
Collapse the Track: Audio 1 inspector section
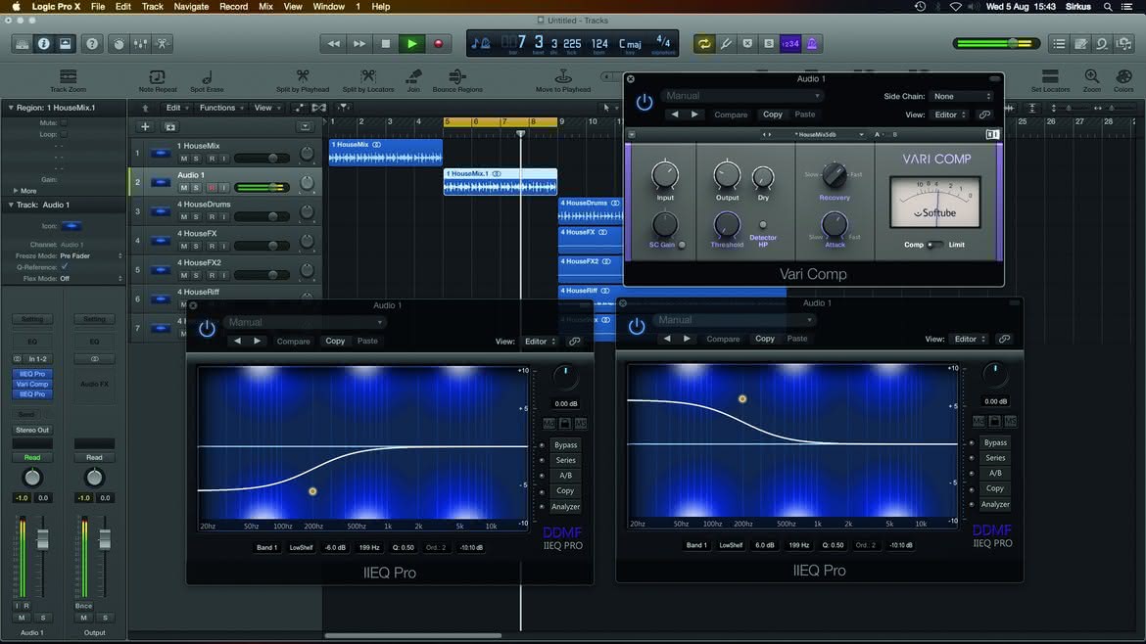click(x=11, y=206)
